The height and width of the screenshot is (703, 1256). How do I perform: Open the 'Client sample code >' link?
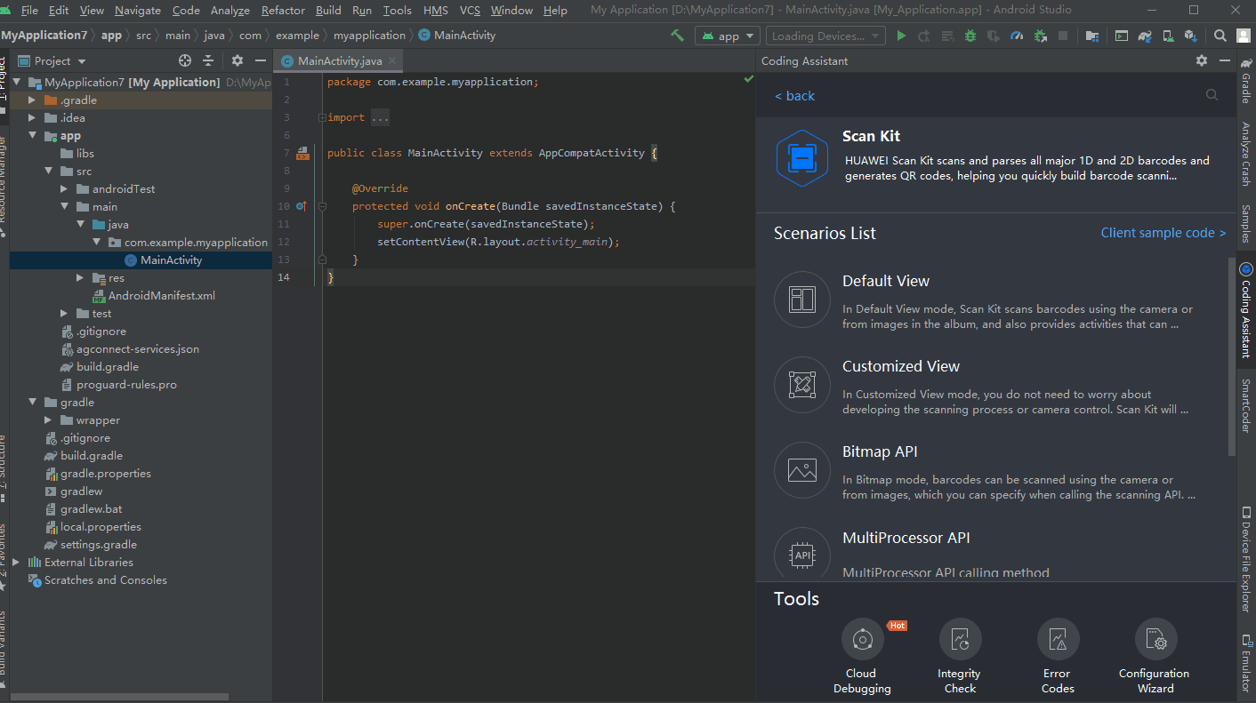click(x=1163, y=233)
